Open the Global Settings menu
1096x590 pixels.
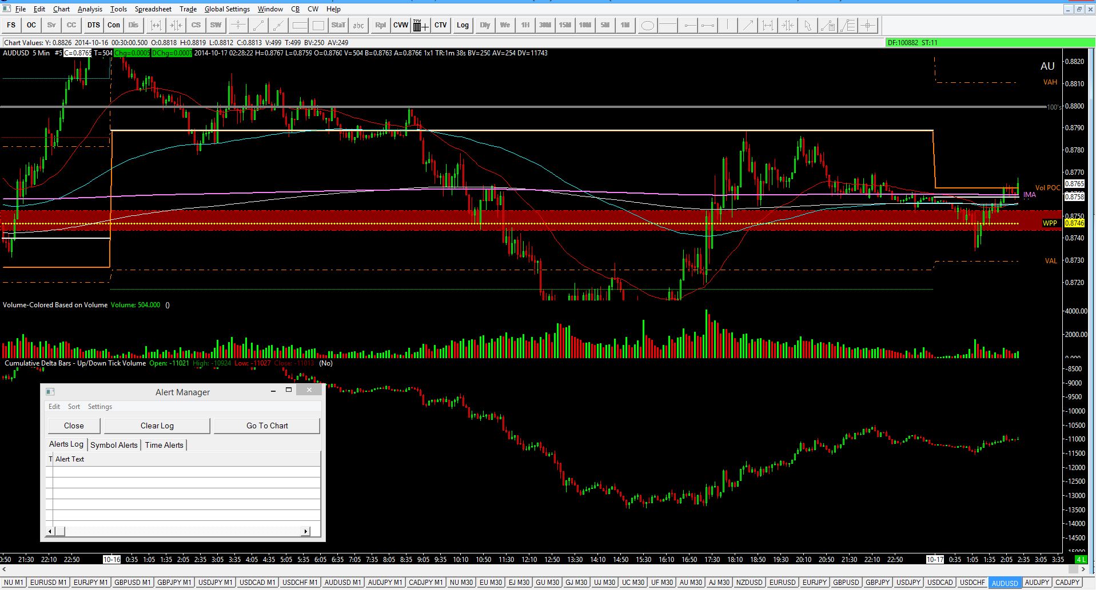(x=227, y=9)
